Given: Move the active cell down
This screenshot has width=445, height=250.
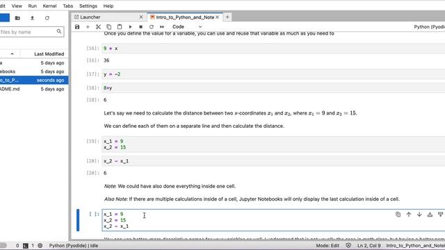Looking at the screenshot, I should [x=419, y=215].
